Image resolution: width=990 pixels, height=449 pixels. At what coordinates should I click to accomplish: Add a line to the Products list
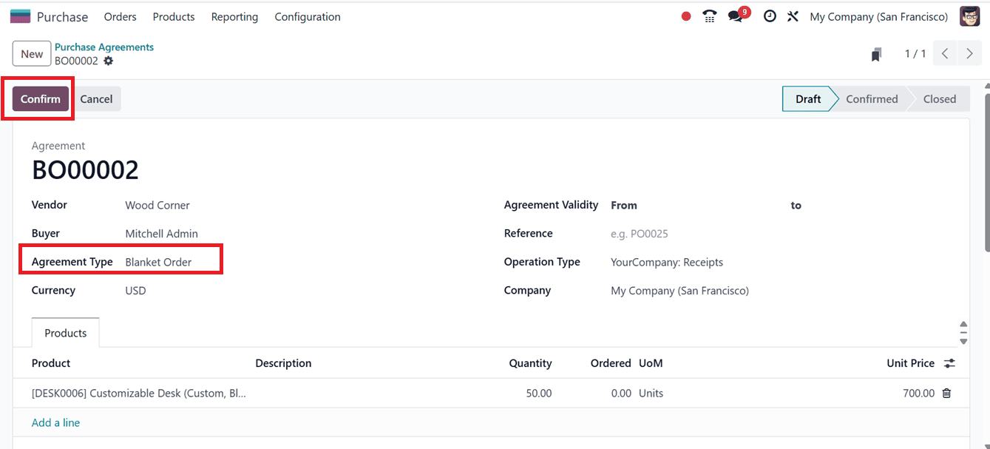55,422
